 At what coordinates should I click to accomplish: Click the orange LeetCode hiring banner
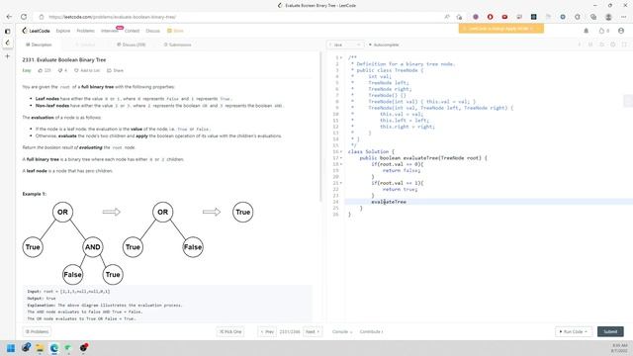coord(501,29)
